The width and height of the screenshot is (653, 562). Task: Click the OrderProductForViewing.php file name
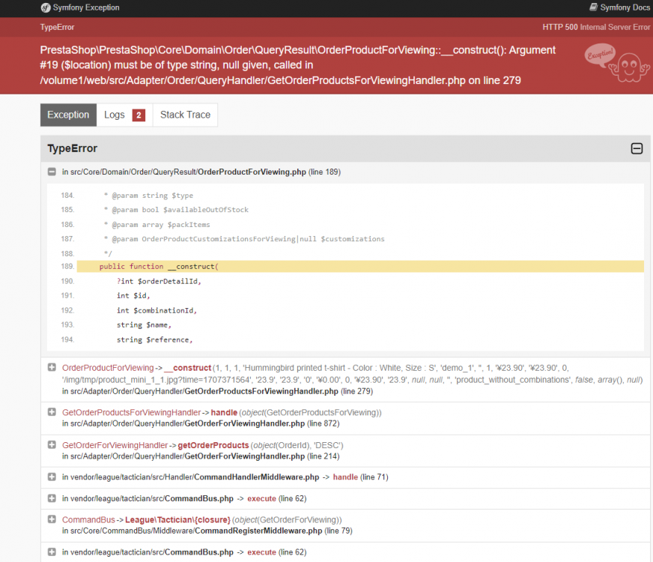pyautogui.click(x=252, y=172)
